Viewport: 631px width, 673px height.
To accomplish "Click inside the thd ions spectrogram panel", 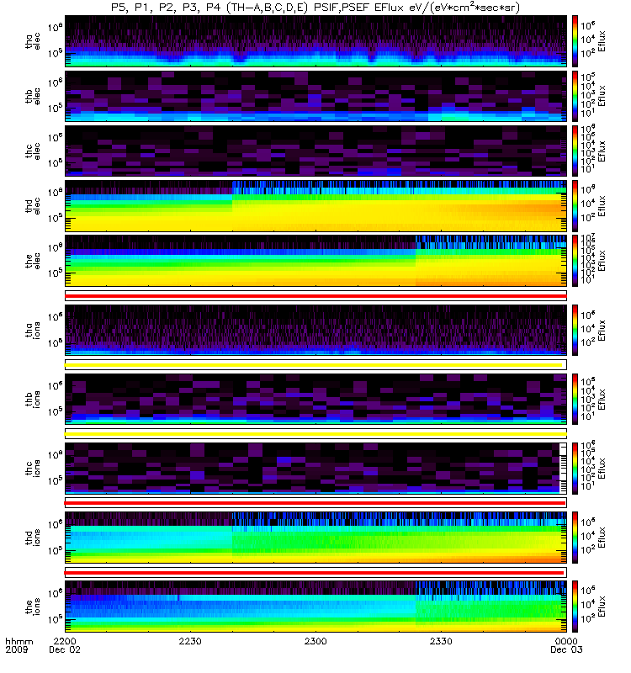I will point(315,538).
